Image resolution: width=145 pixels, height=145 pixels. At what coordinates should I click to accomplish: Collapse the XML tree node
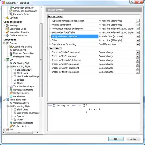pyautogui.click(x=4, y=129)
